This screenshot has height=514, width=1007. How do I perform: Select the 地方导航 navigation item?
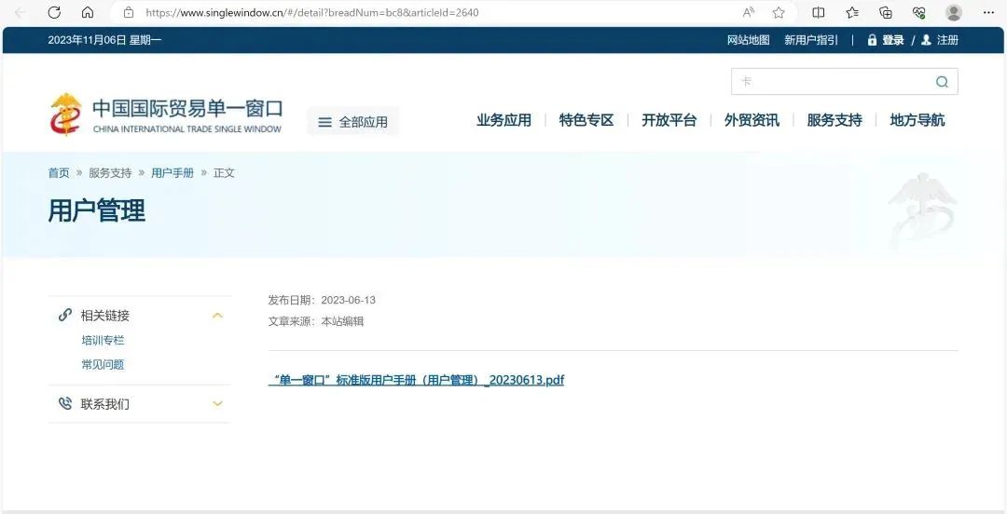click(x=917, y=120)
